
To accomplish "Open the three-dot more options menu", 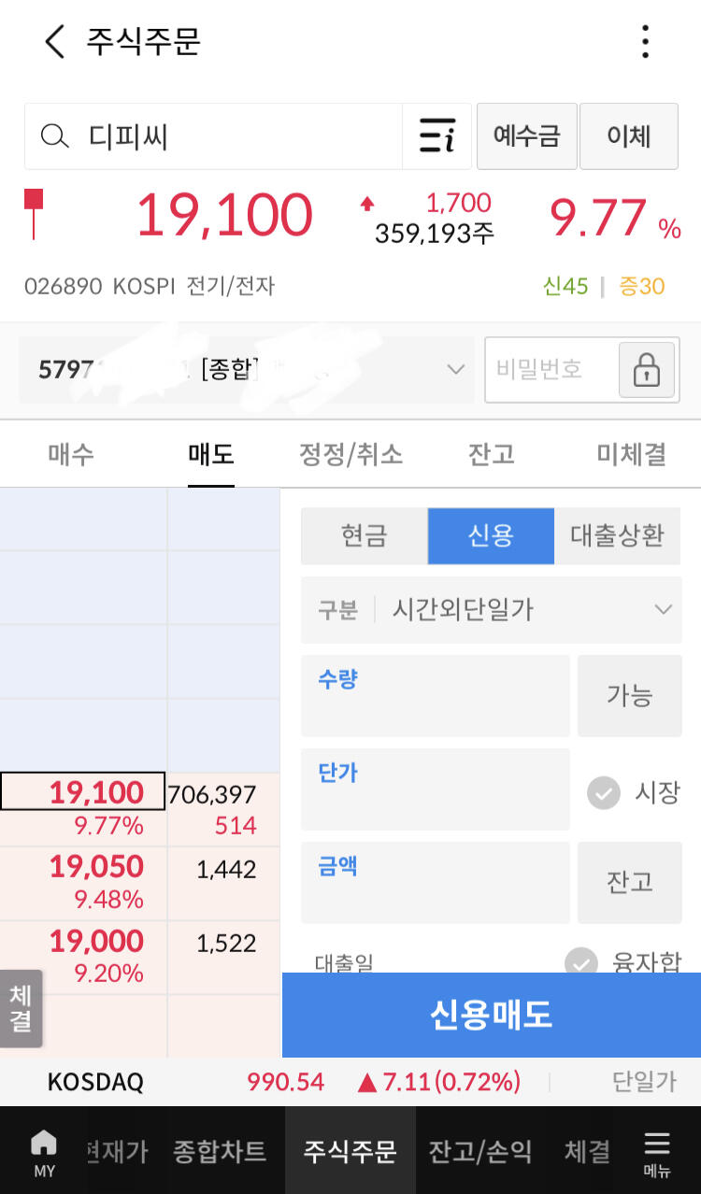I will [645, 42].
